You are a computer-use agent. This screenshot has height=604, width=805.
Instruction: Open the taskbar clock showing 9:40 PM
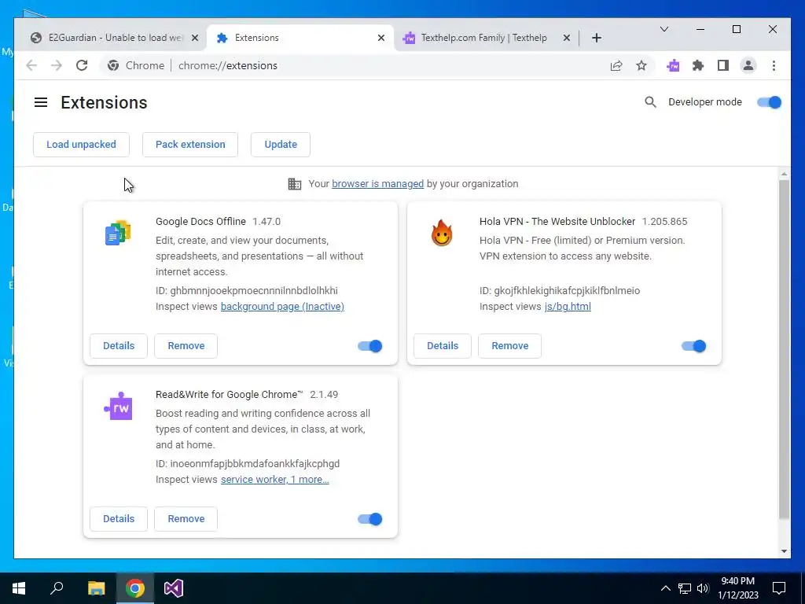(x=737, y=588)
